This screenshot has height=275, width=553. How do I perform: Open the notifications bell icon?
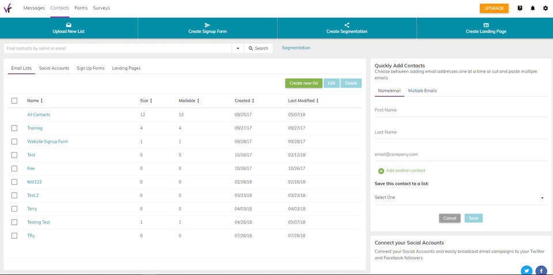pos(533,8)
